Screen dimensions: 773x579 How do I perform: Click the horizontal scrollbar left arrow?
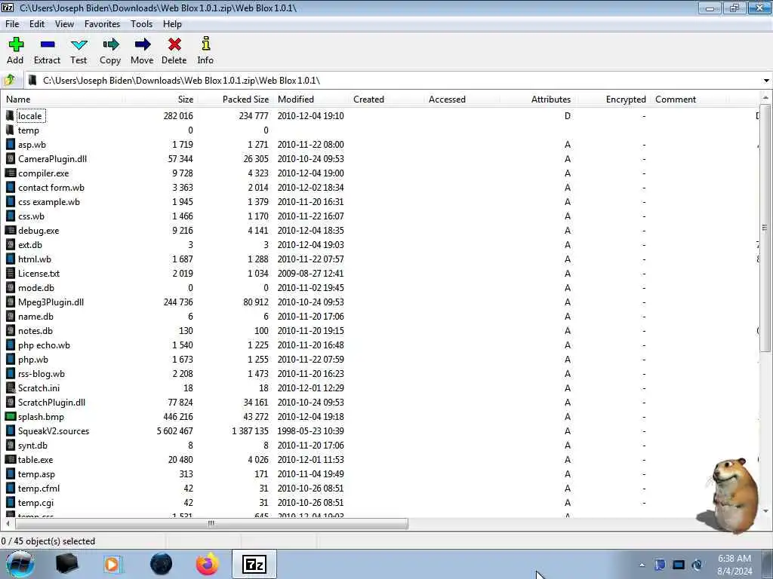tap(8, 523)
